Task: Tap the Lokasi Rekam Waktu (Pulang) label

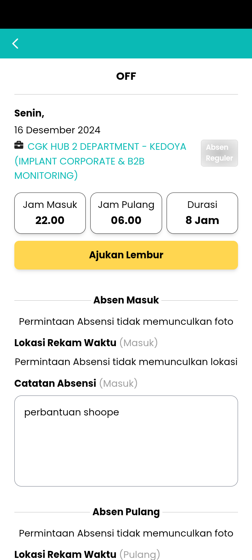Action: click(x=87, y=554)
